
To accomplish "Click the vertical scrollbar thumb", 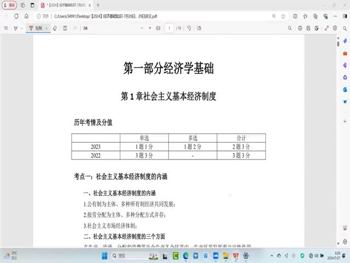I will click(x=339, y=44).
